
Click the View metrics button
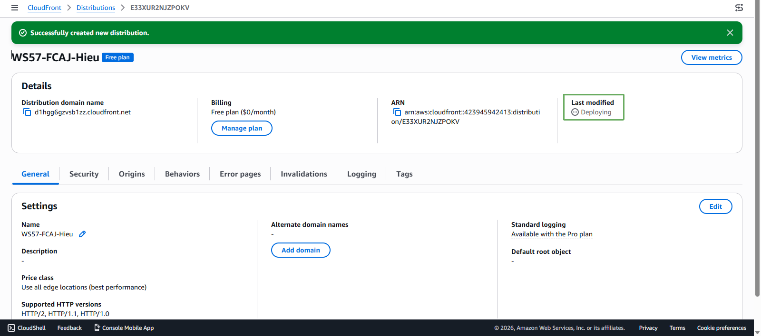pyautogui.click(x=712, y=57)
